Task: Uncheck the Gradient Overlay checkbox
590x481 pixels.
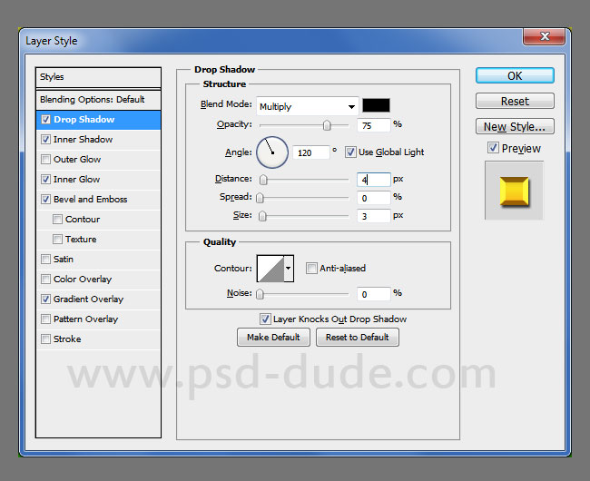Action: click(x=45, y=299)
